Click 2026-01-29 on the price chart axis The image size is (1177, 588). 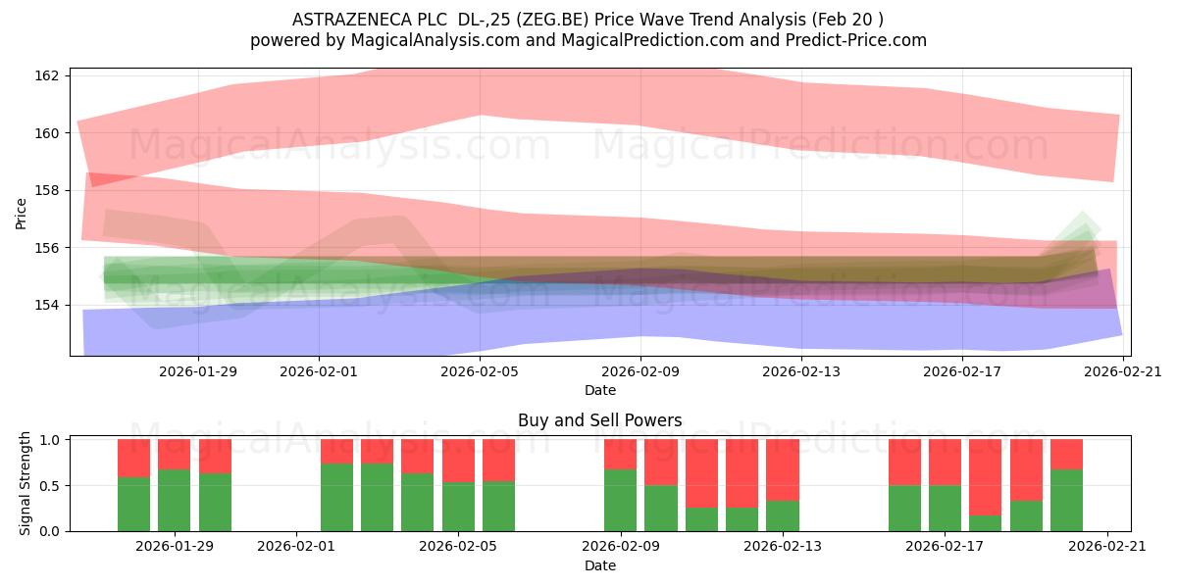[x=198, y=371]
